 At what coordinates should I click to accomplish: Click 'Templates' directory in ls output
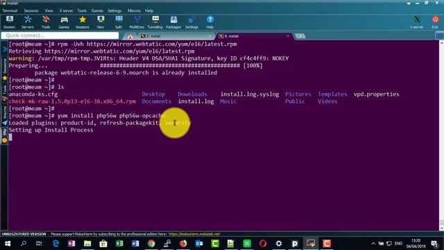(332, 94)
